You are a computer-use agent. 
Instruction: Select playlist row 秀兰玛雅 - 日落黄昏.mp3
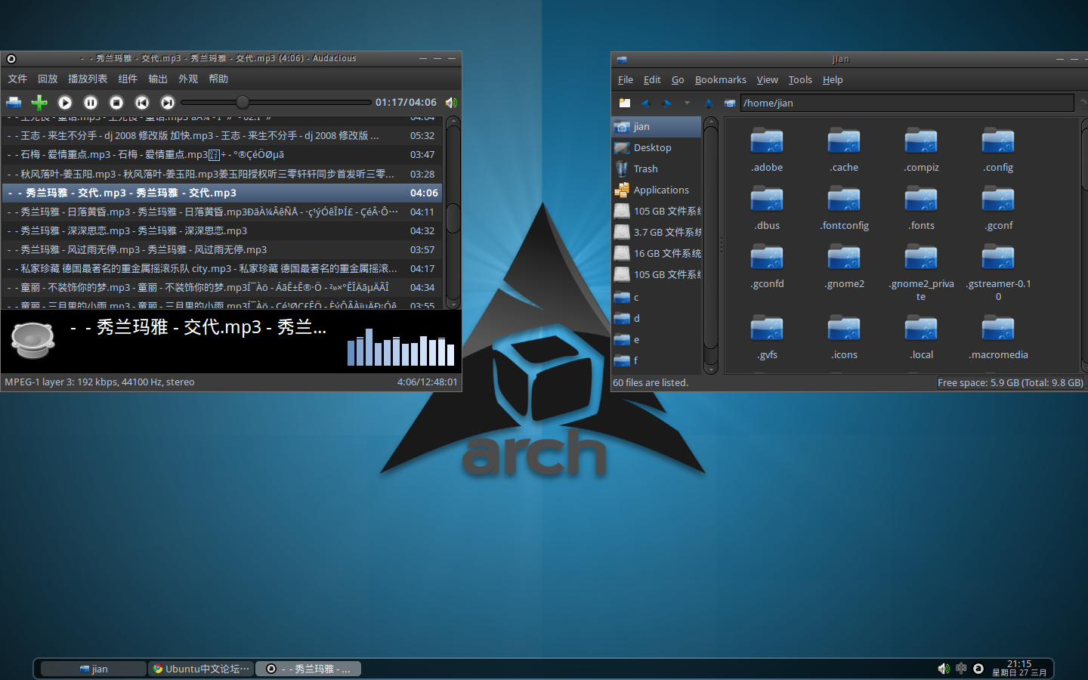coord(222,212)
